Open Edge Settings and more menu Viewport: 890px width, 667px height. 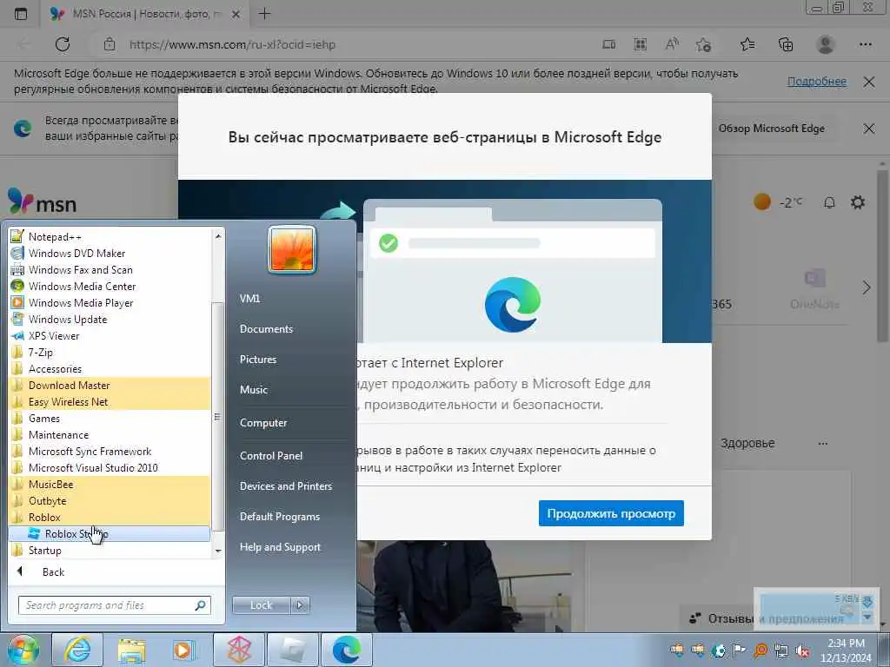click(865, 44)
